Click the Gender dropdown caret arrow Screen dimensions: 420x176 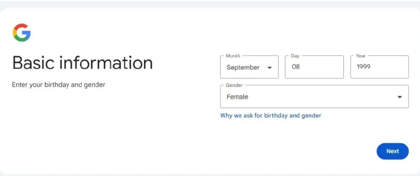pos(400,97)
